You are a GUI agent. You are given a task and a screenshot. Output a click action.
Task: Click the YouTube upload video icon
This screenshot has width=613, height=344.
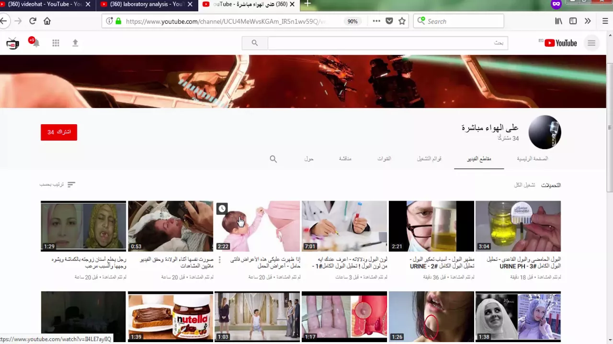point(75,43)
